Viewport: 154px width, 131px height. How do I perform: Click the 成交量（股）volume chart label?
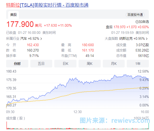(x=16, y=118)
